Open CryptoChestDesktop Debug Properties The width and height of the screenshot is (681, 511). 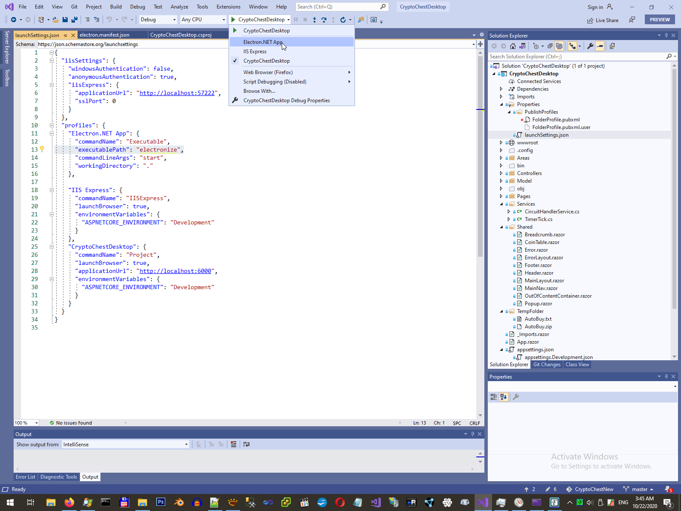(x=292, y=100)
